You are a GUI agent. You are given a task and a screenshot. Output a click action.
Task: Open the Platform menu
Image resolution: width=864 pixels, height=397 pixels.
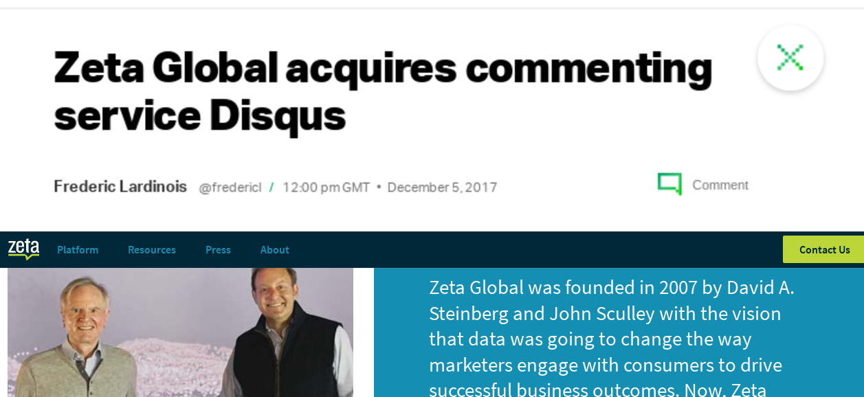(78, 250)
